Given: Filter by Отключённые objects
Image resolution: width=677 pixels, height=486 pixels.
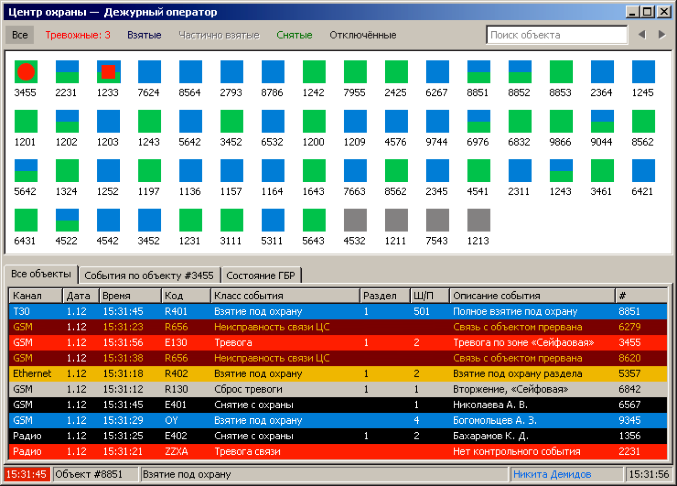Looking at the screenshot, I should coord(363,35).
